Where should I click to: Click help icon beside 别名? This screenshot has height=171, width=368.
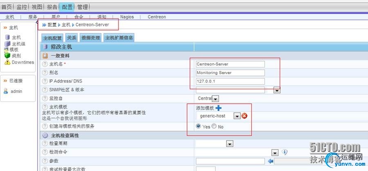(45, 72)
